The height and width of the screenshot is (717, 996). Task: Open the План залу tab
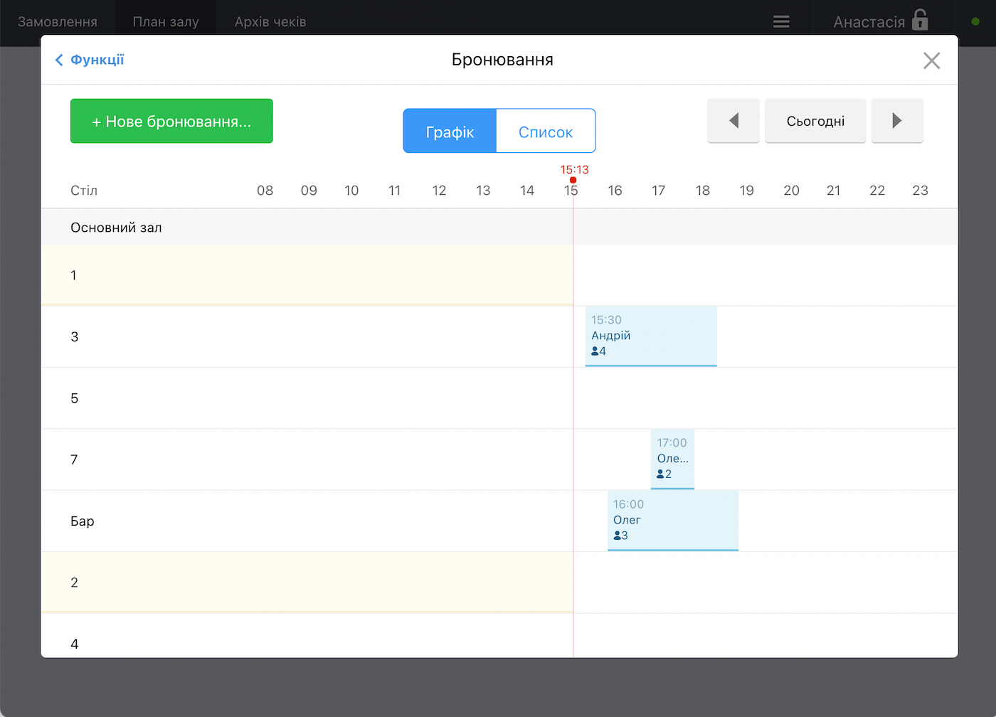coord(166,22)
